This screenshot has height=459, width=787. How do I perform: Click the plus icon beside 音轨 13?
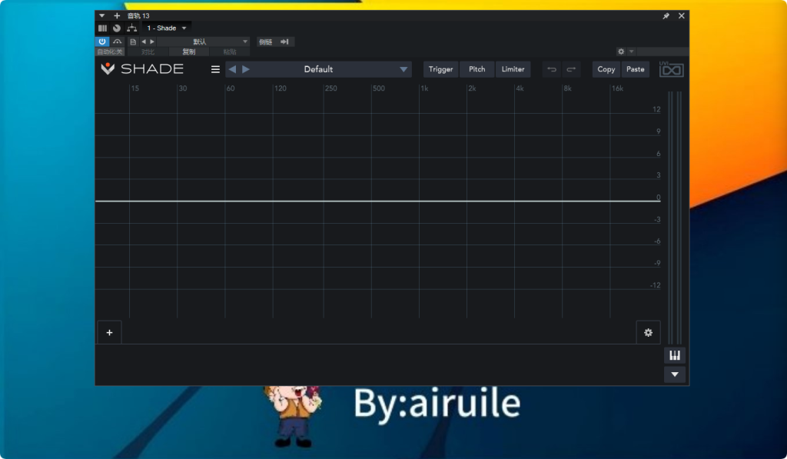(x=117, y=15)
